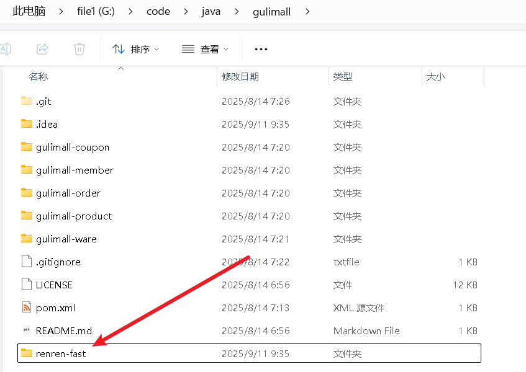Navigate to java breadcrumb segment
This screenshot has width=526, height=372.
(211, 11)
